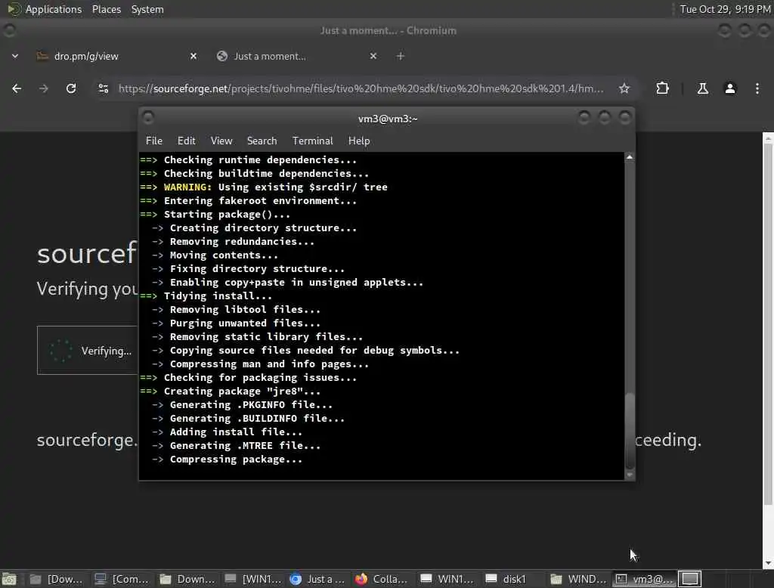The width and height of the screenshot is (774, 588).
Task: Open the terminal File menu
Action: click(154, 141)
